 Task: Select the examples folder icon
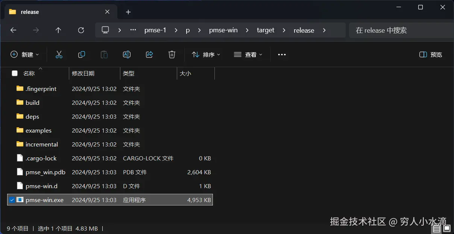(x=20, y=130)
